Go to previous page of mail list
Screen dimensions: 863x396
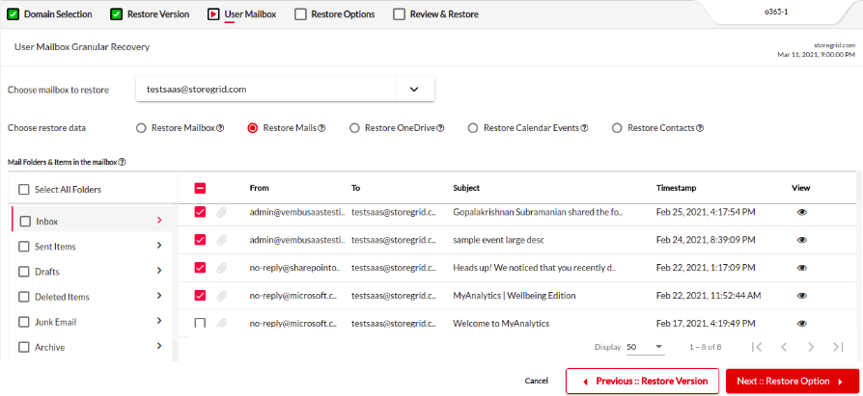click(784, 347)
